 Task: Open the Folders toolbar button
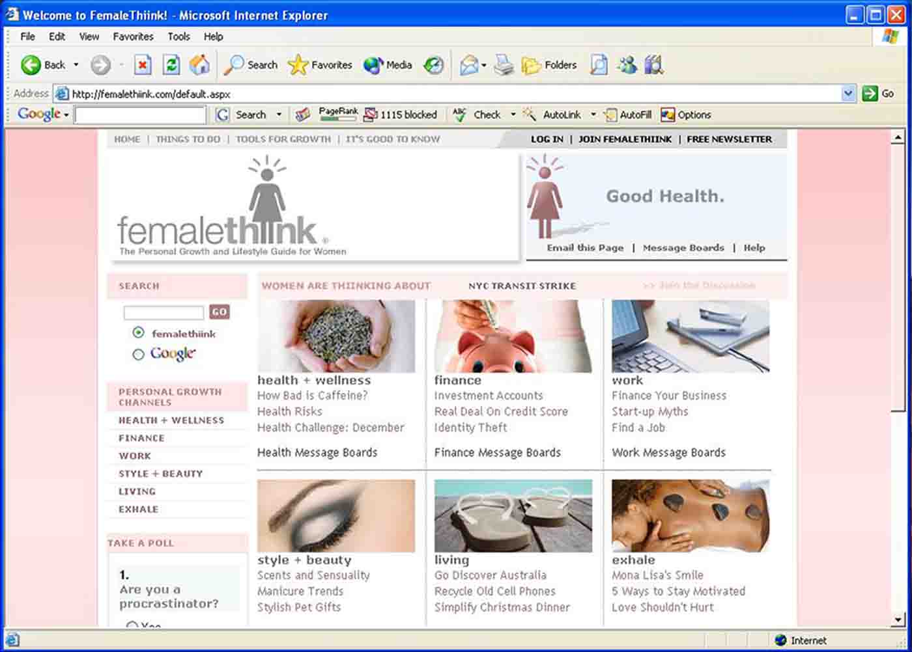tap(549, 64)
